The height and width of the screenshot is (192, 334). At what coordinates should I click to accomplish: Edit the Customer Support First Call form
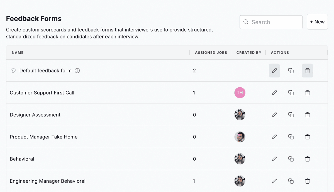coord(274,93)
